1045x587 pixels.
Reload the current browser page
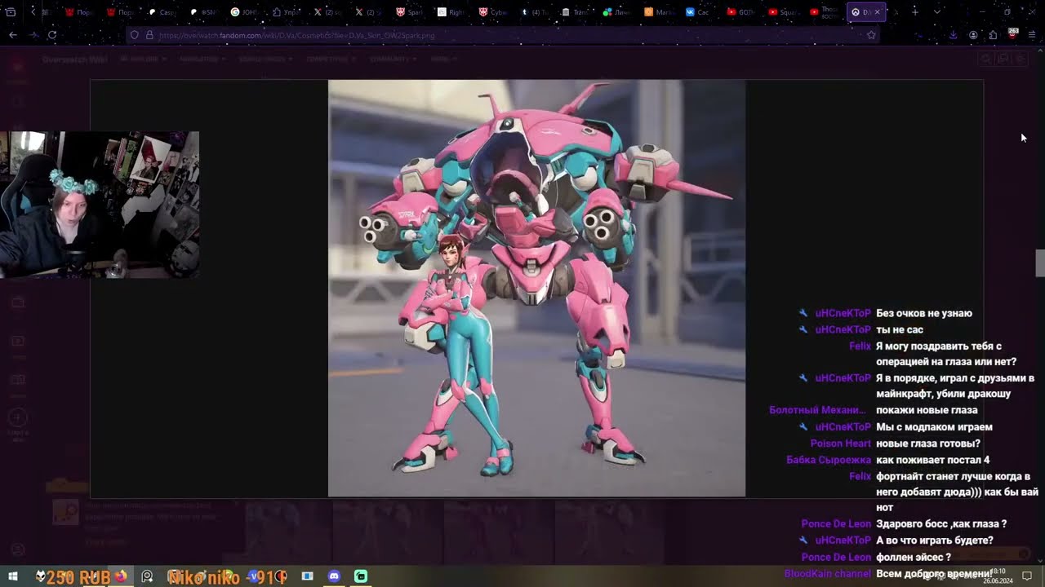52,35
